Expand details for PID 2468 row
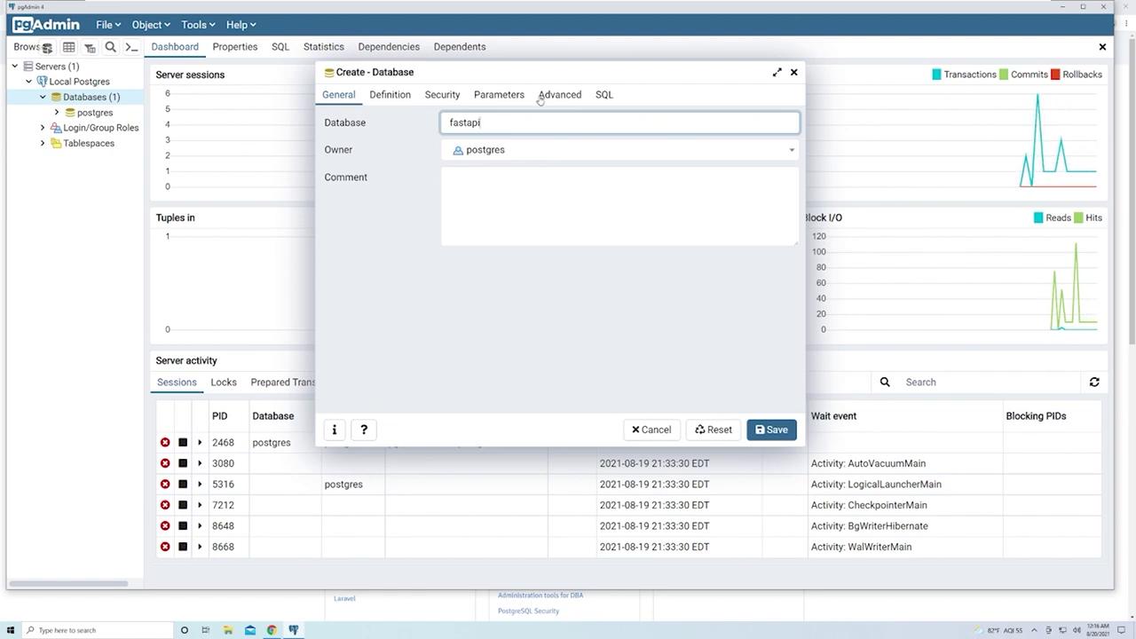 200,442
